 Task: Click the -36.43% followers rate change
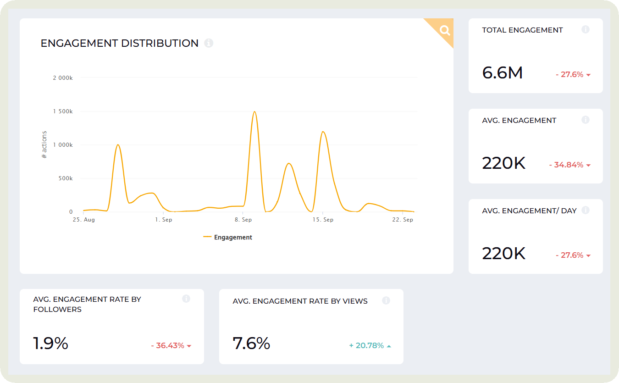pyautogui.click(x=171, y=345)
